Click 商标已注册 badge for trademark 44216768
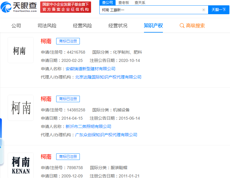The width and height of the screenshot is (230, 178). (x=68, y=41)
